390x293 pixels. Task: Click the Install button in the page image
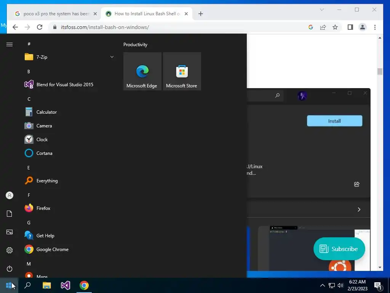click(x=334, y=121)
